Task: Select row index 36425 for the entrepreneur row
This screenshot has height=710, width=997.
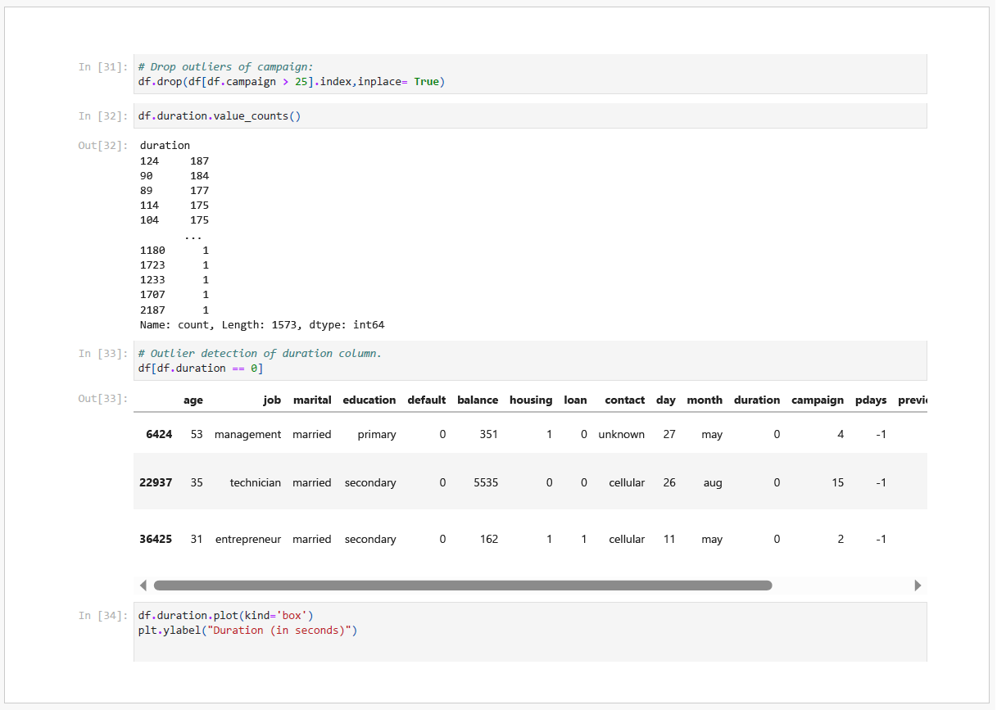Action: pos(156,540)
